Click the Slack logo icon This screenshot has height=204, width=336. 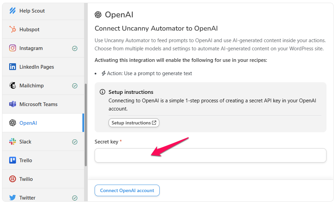(13, 142)
